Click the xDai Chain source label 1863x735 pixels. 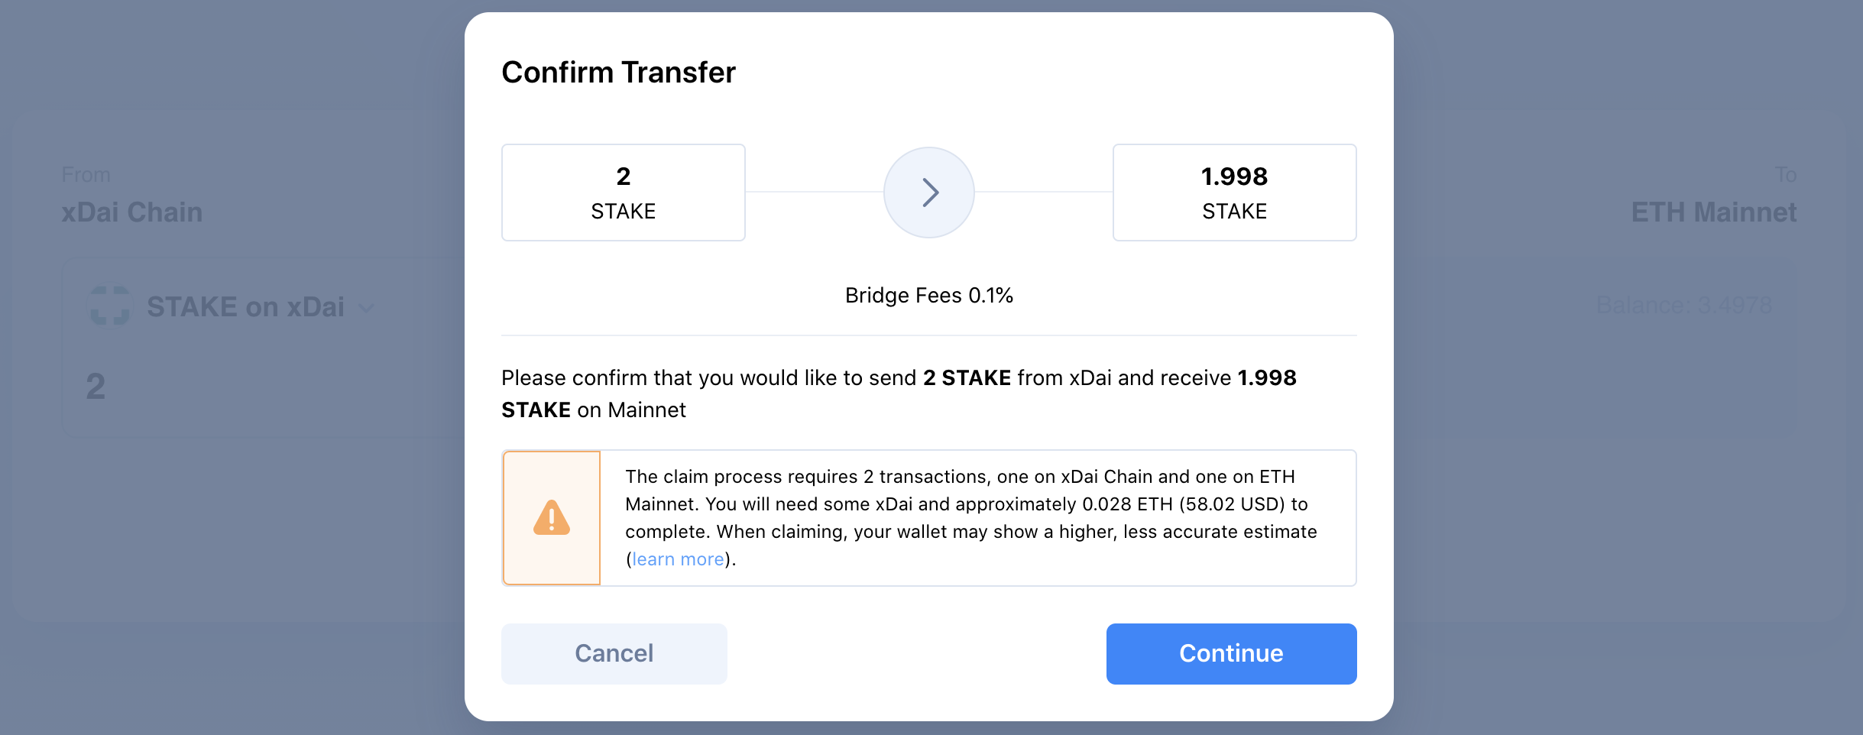[x=131, y=212]
